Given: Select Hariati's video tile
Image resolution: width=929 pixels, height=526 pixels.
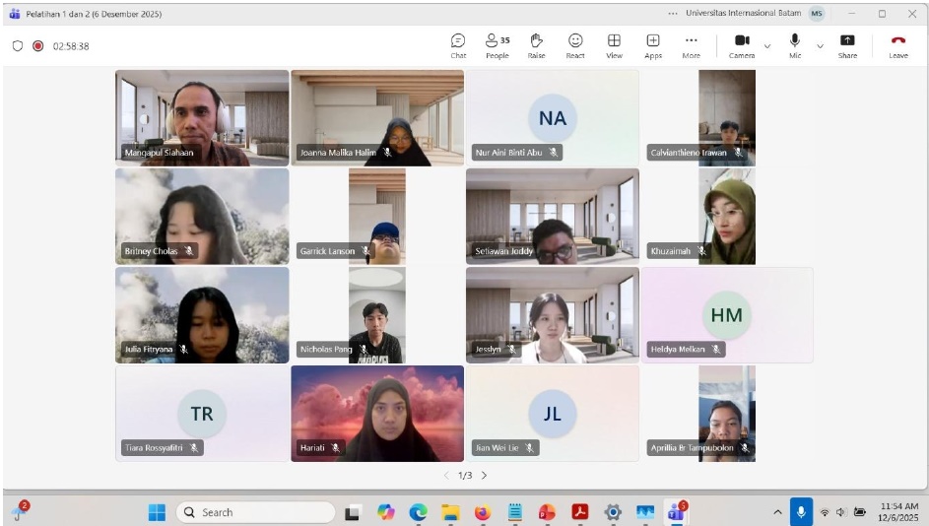Looking at the screenshot, I should [377, 414].
